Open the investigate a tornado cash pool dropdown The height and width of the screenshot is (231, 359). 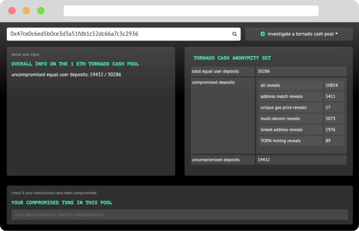[299, 34]
